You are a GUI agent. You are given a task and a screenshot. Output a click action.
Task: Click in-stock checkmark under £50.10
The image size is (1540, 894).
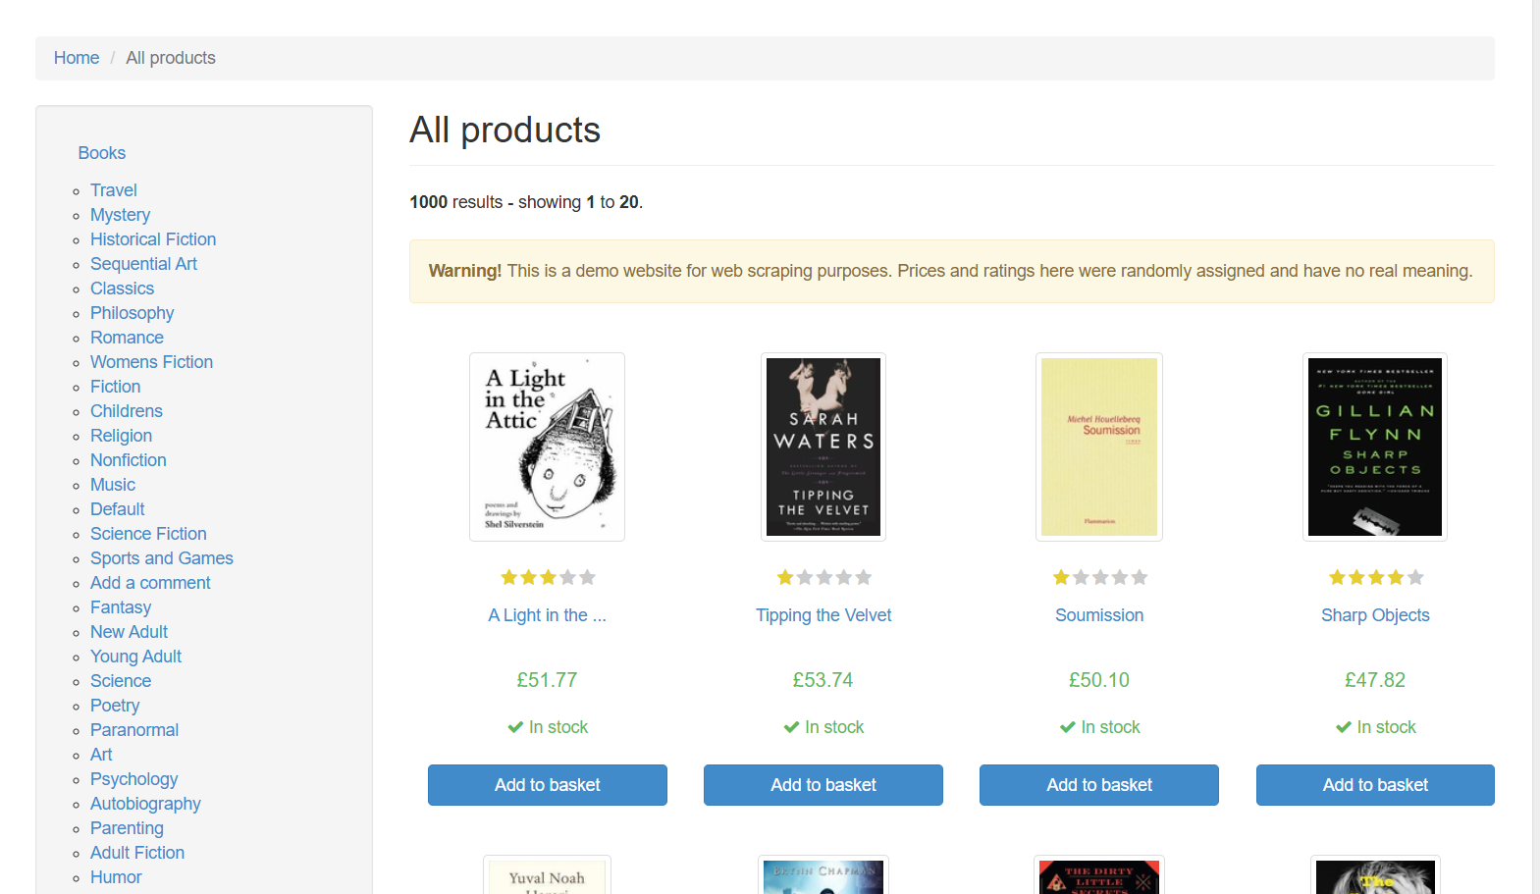1068,727
